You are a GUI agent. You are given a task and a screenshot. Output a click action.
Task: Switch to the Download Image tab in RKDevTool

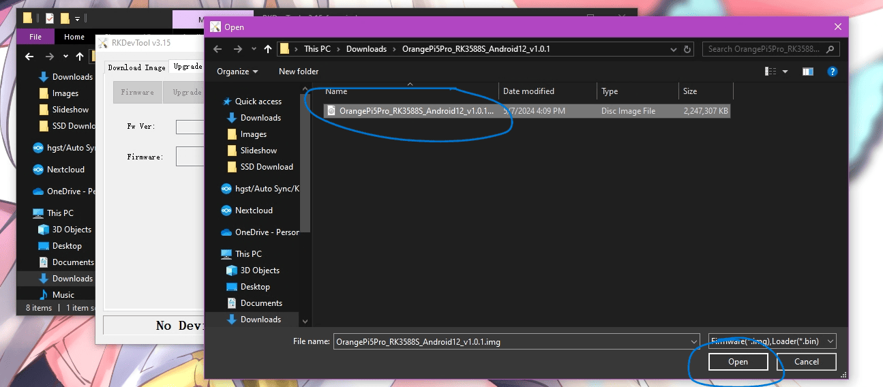pos(136,67)
